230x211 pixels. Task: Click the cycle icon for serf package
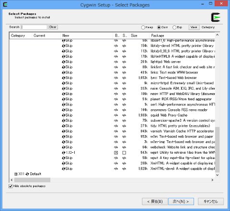tap(64, 105)
